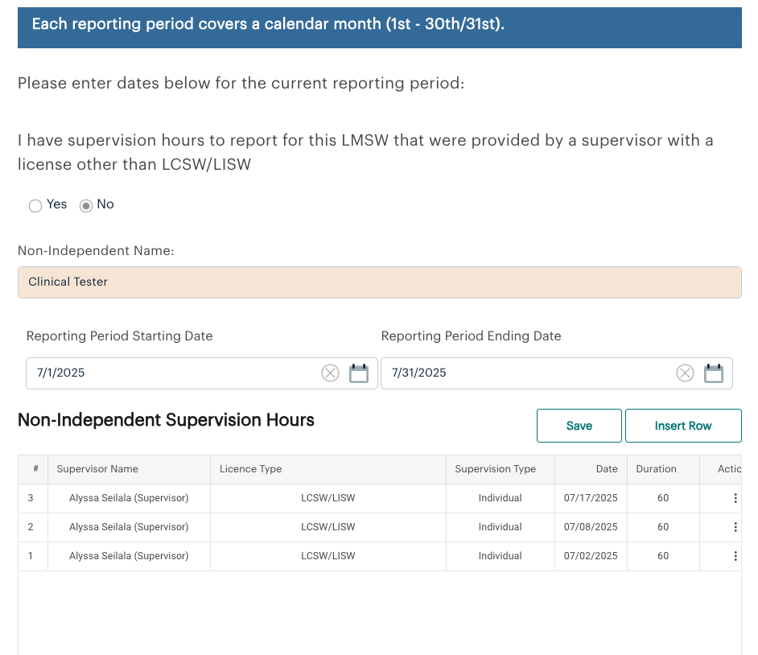Image resolution: width=758 pixels, height=655 pixels.
Task: Open actions menu for row 2 dated 07/08/2025
Action: pyautogui.click(x=735, y=527)
